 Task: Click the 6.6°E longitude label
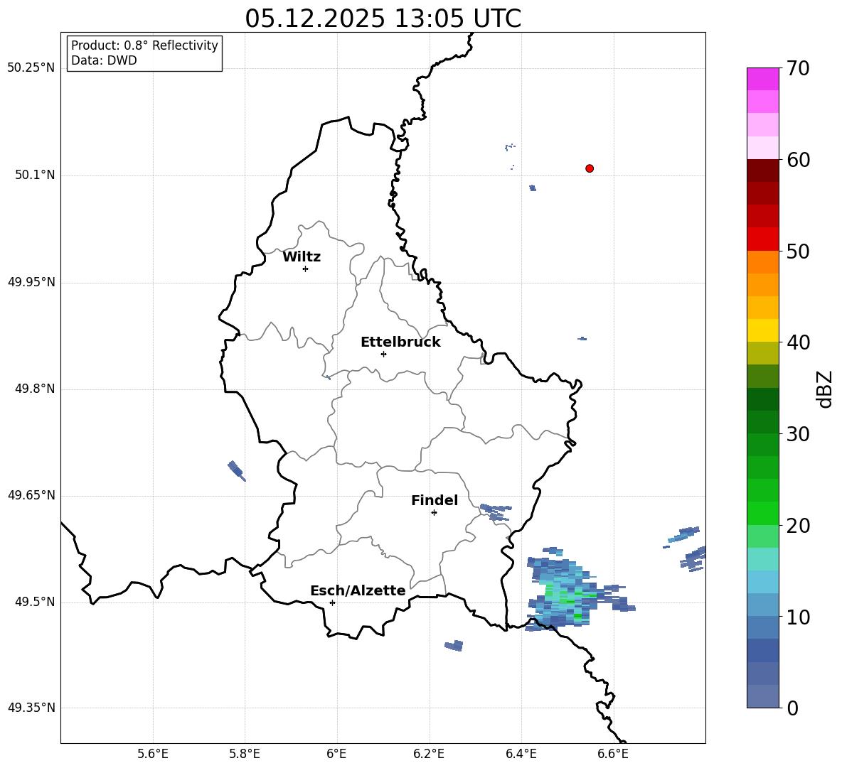[613, 754]
